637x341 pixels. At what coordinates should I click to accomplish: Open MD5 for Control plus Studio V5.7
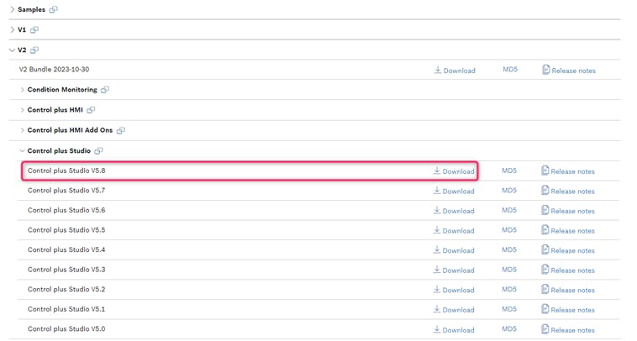[509, 191]
